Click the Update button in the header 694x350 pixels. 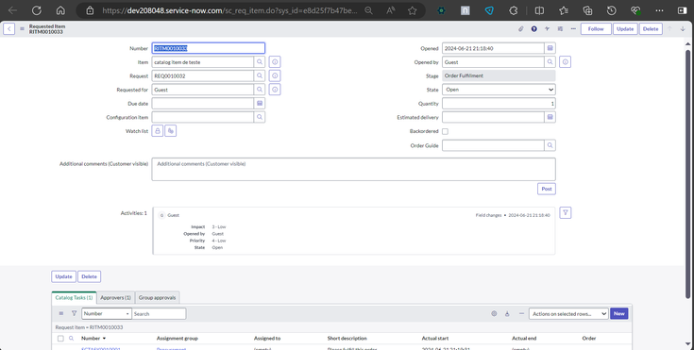(x=625, y=28)
